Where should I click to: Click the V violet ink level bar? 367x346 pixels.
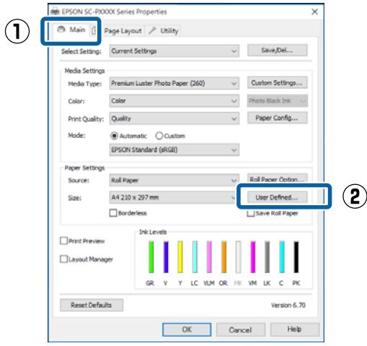pyautogui.click(x=166, y=257)
